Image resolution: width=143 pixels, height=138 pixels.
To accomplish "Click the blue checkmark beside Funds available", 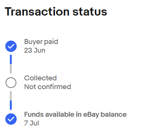I will pos(11,119).
